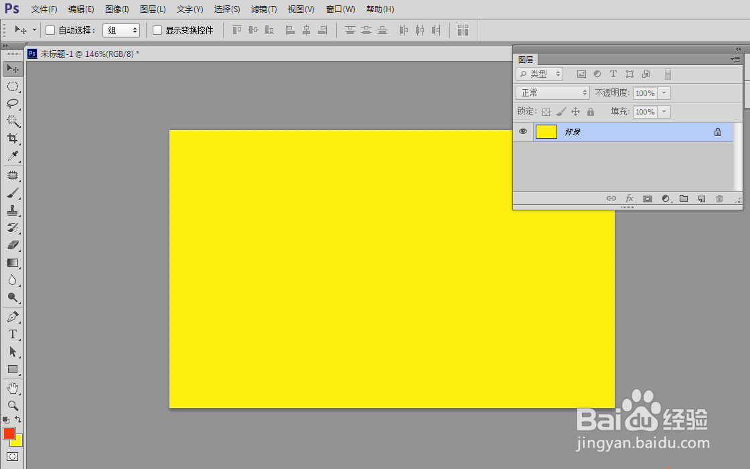The image size is (750, 469).
Task: Select the Healing Brush tool
Action: (13, 175)
